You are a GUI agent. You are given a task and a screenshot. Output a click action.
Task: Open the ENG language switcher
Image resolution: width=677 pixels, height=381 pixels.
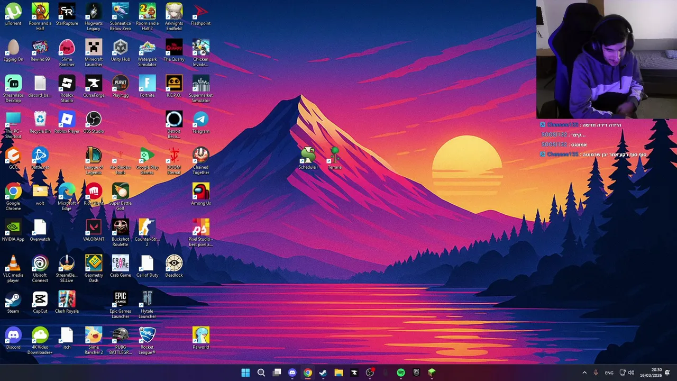(x=609, y=373)
